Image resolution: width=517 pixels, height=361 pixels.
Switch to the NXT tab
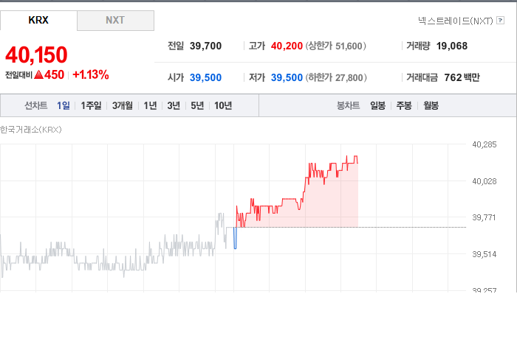[x=115, y=21]
